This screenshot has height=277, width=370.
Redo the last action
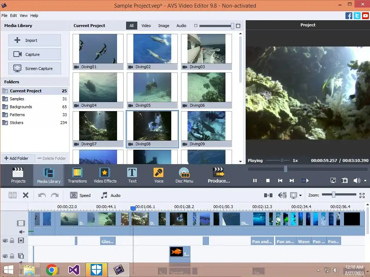(55, 195)
